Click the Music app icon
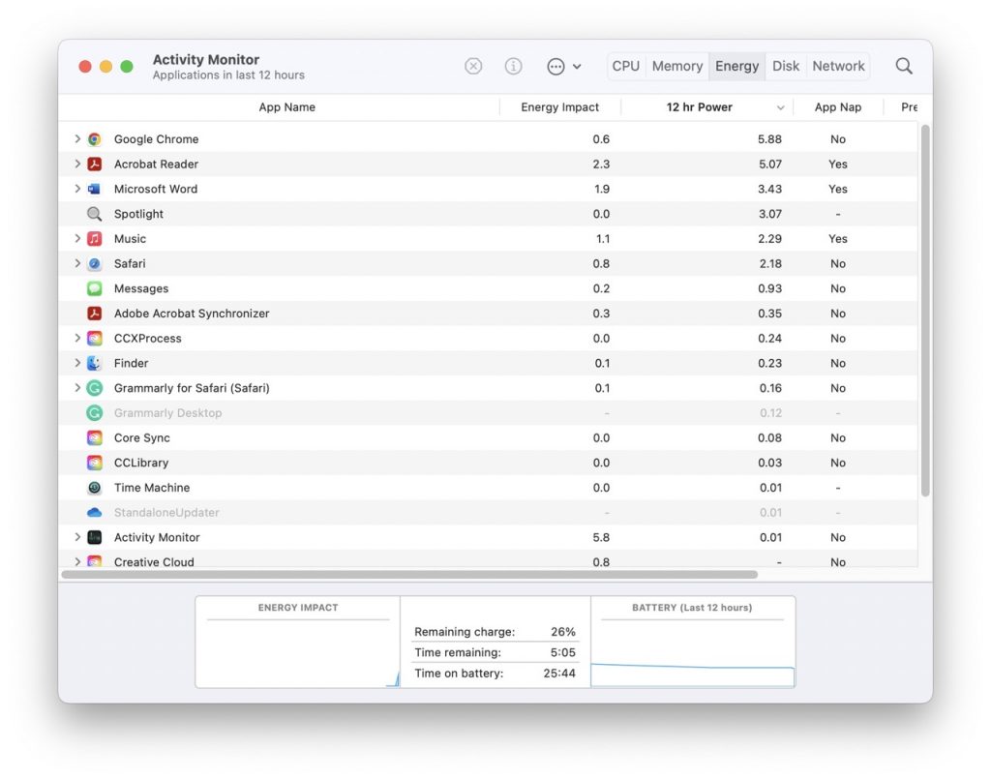This screenshot has height=780, width=991. [95, 238]
